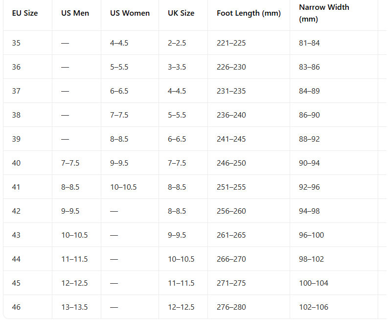Viewport: 388px width, 320px height.
Task: Select EU size 35 cell
Action: coord(17,43)
